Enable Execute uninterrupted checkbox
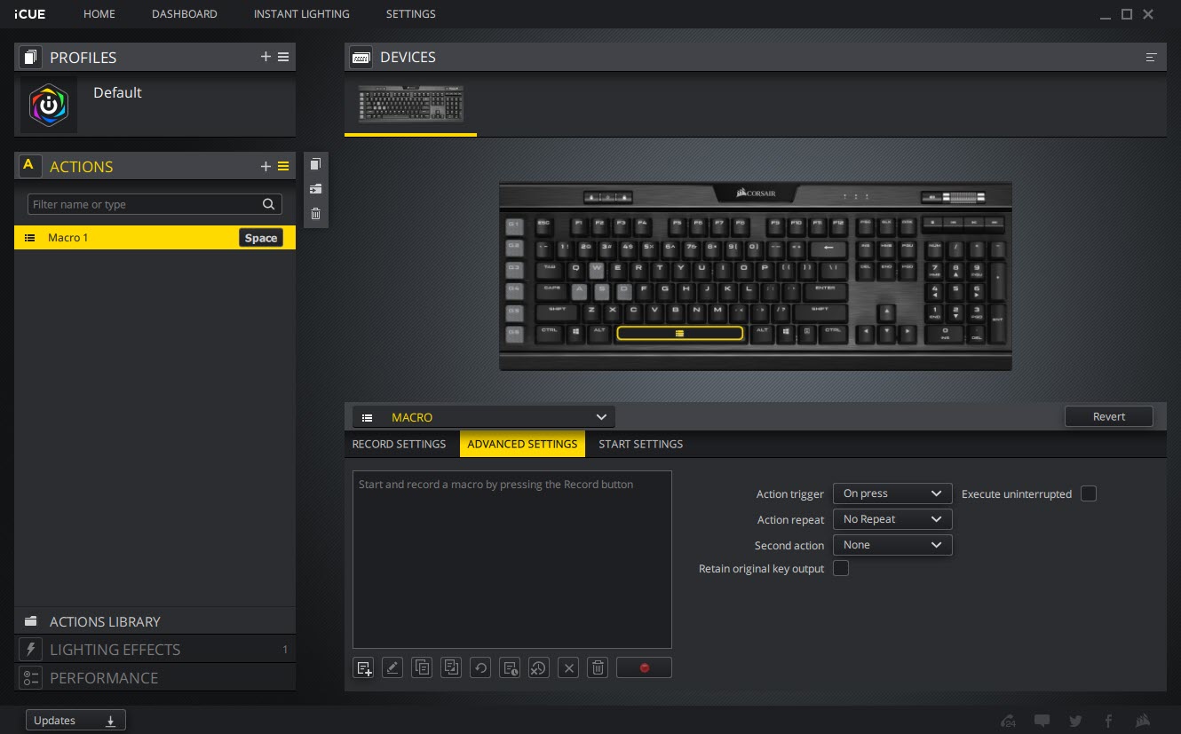 tap(1089, 493)
